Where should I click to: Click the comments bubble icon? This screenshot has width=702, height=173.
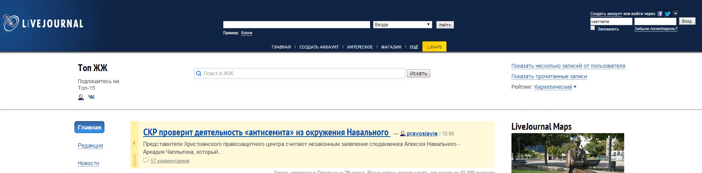(146, 161)
